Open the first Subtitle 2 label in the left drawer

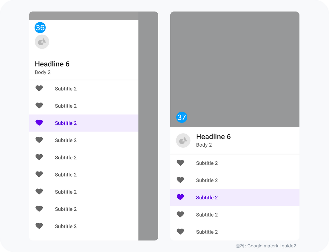click(66, 89)
